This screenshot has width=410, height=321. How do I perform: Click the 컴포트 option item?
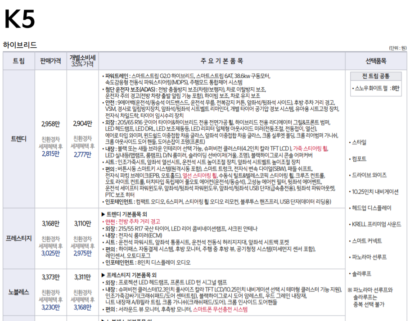click(x=358, y=159)
